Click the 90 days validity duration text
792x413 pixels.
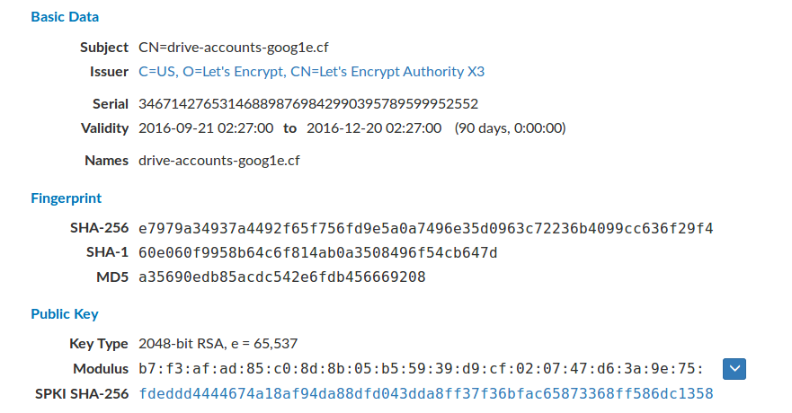click(x=510, y=128)
